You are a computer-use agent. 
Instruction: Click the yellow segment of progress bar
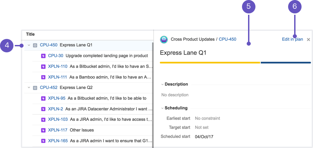click(x=210, y=62)
